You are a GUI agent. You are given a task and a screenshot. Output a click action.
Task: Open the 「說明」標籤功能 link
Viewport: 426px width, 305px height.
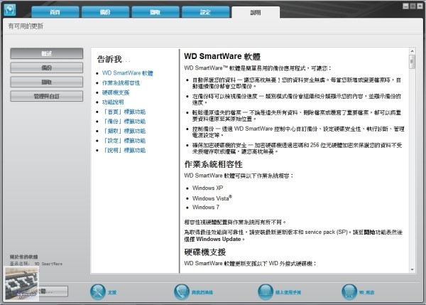tap(124, 150)
